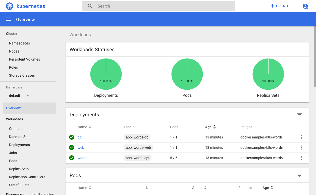Click the CREATE button in the header

click(280, 6)
